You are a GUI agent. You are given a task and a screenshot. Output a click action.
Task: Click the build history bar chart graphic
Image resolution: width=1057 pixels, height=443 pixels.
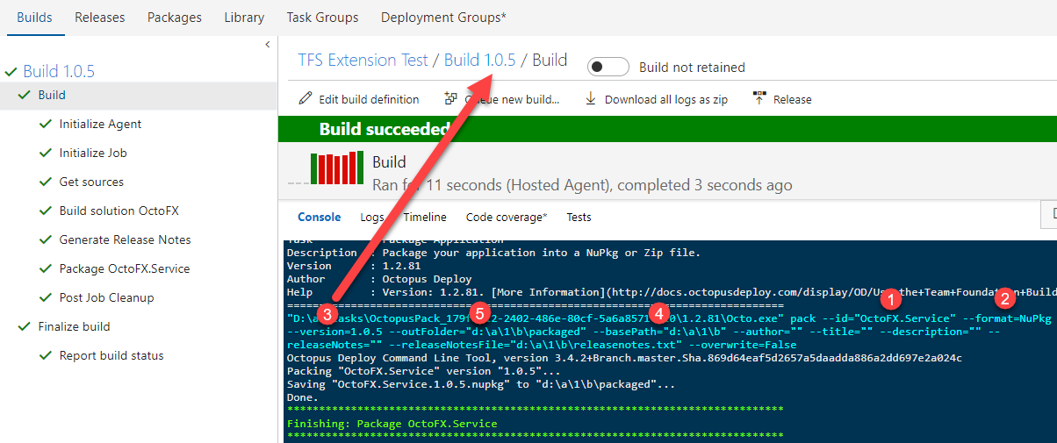click(x=337, y=168)
